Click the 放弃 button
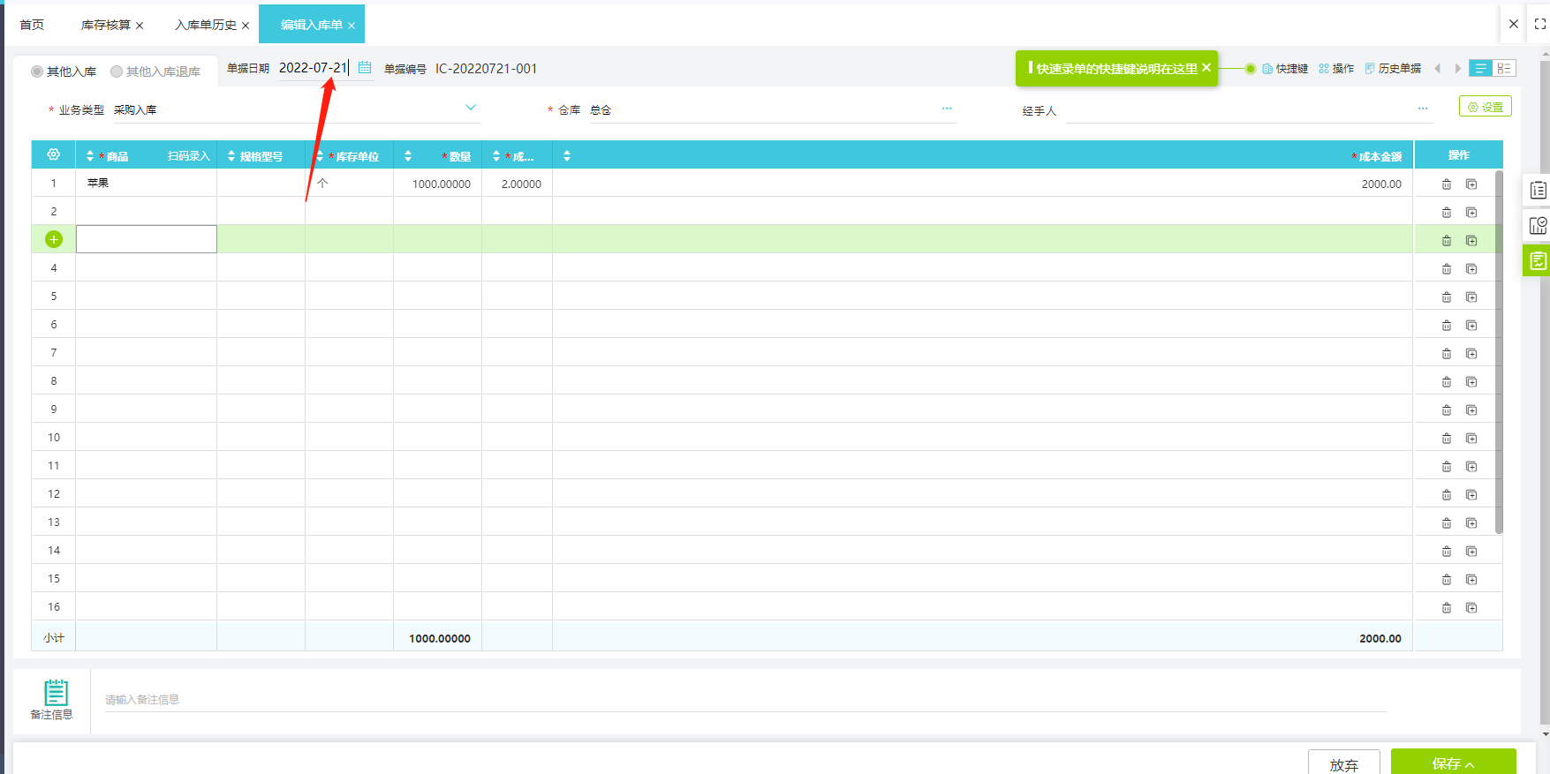 coord(1343,764)
